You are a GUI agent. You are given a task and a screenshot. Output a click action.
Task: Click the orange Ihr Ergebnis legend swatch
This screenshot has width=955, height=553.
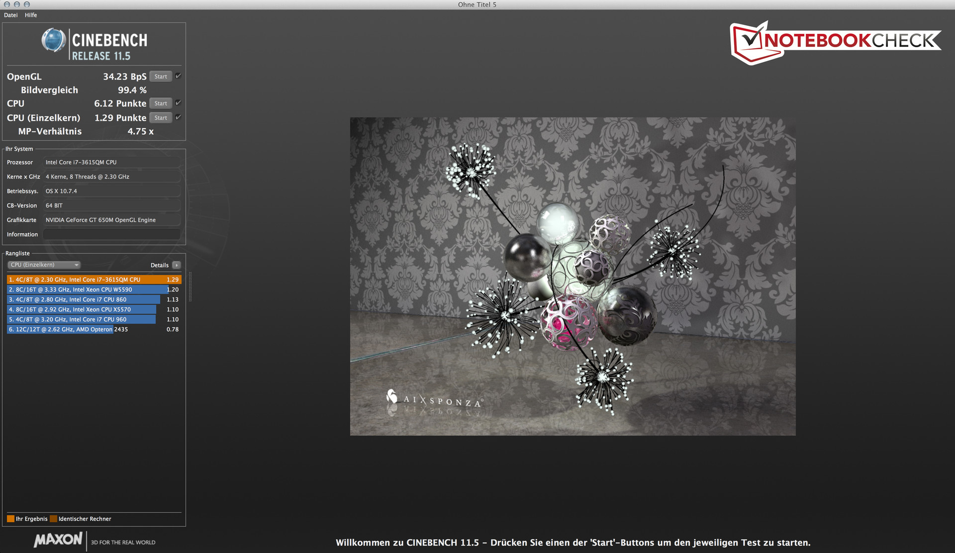coord(10,519)
